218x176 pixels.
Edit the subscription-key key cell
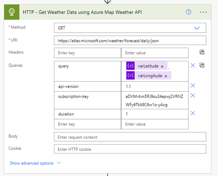87,100
